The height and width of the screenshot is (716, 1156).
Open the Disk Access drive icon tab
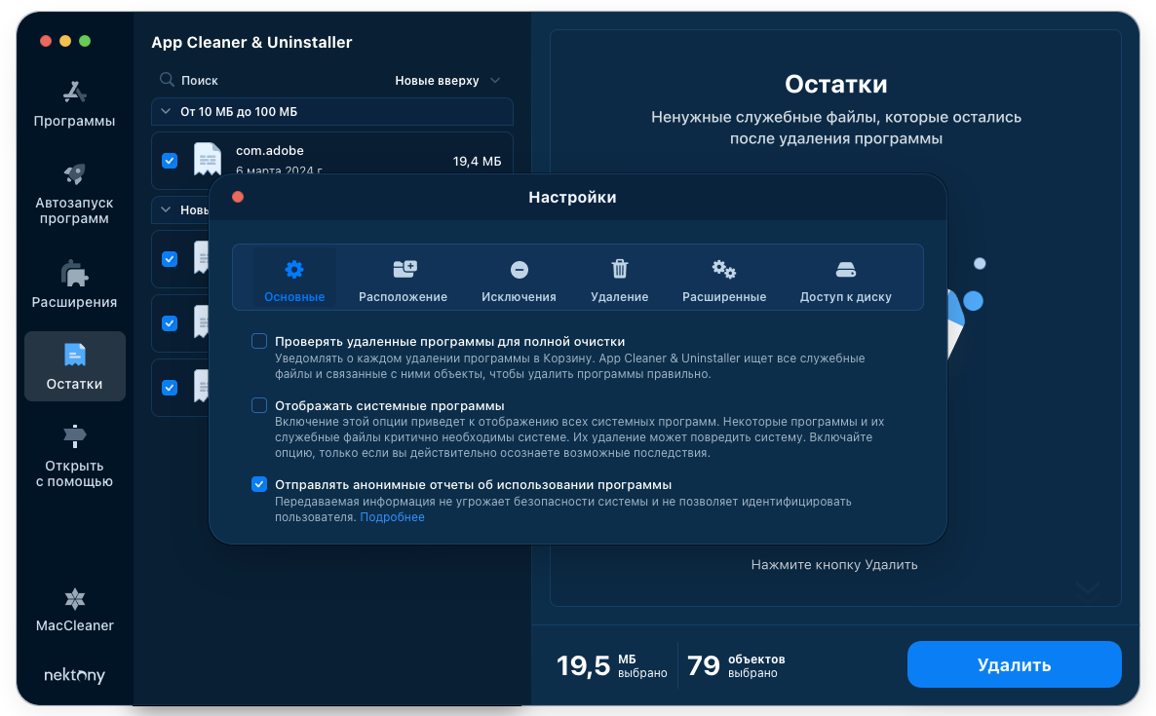tap(845, 270)
